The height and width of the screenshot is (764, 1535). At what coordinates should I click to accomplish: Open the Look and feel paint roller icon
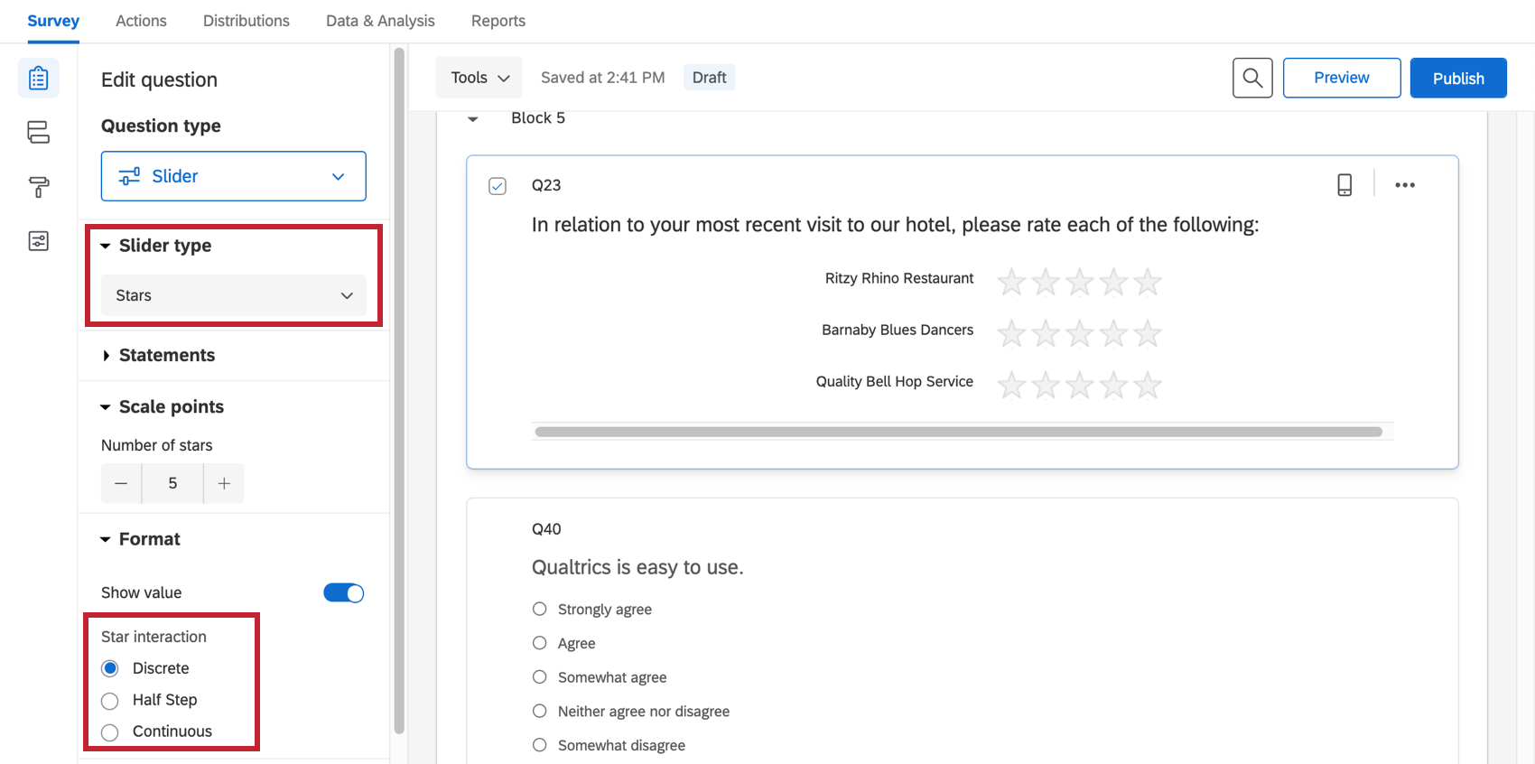pyautogui.click(x=38, y=187)
